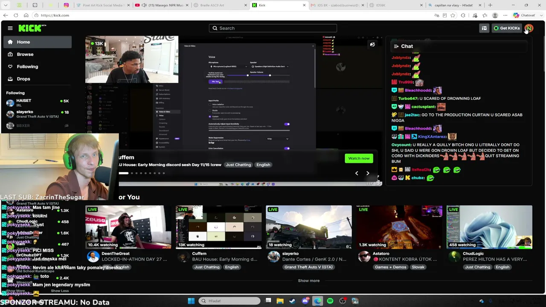Open the Slovak tag on Astatoro's card
This screenshot has height=307, width=546.
418,267
